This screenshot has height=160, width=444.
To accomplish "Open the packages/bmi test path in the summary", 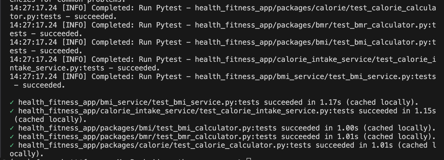I will (147, 128).
